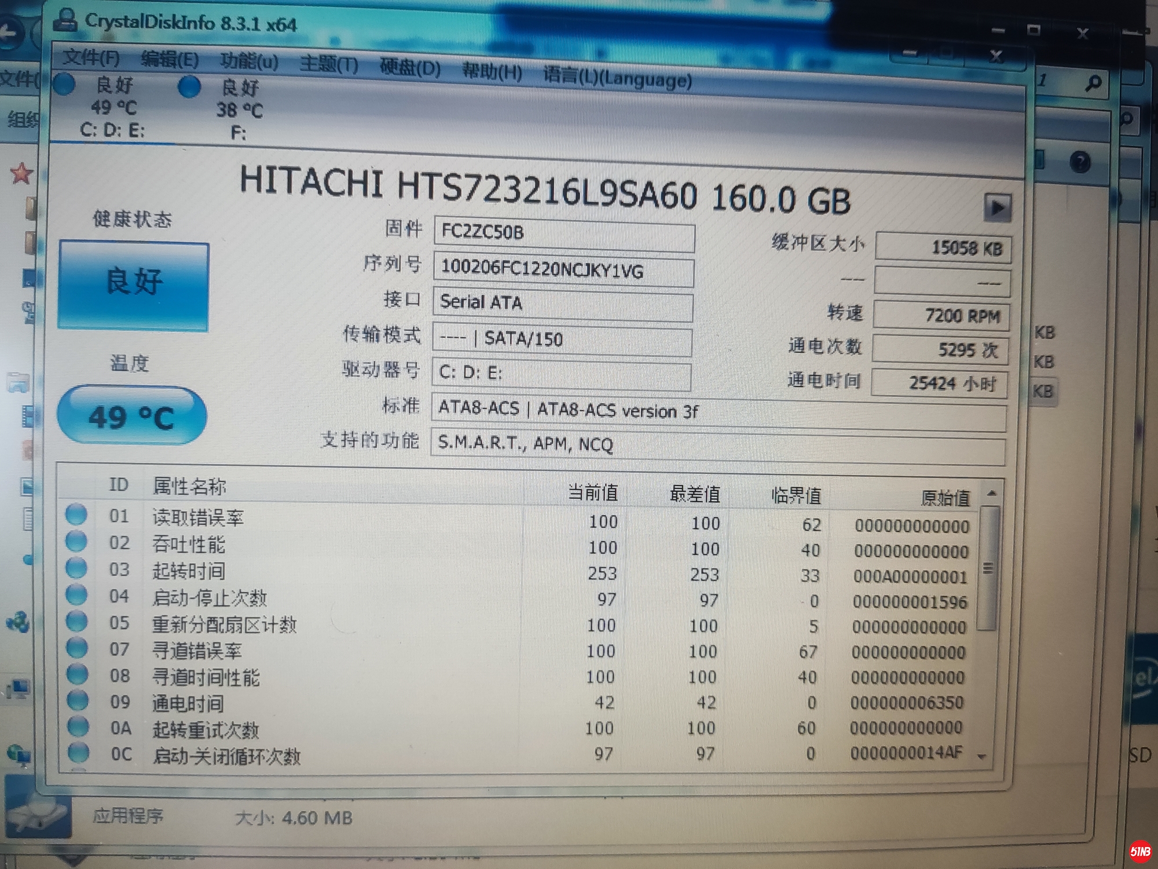
Task: Click the 49 °C temperature button
Action: (x=132, y=415)
